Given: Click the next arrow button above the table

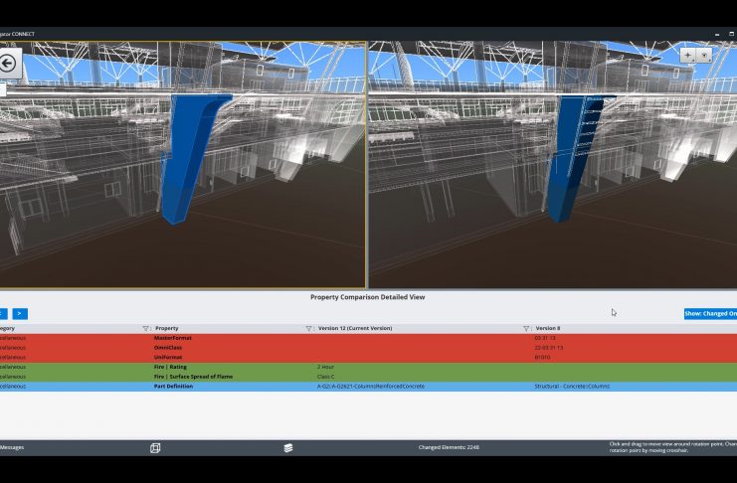Looking at the screenshot, I should click(20, 314).
